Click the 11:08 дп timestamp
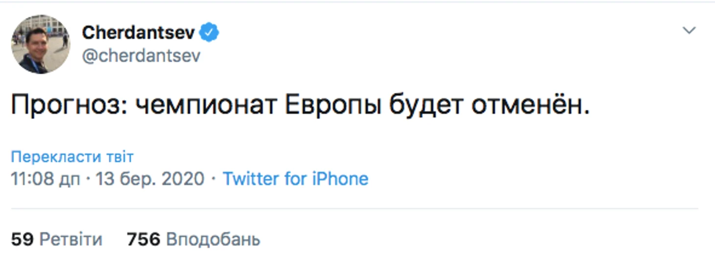 pyautogui.click(x=45, y=179)
